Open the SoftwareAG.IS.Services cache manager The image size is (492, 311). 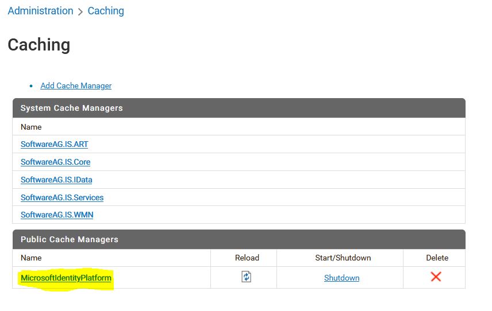pos(62,197)
